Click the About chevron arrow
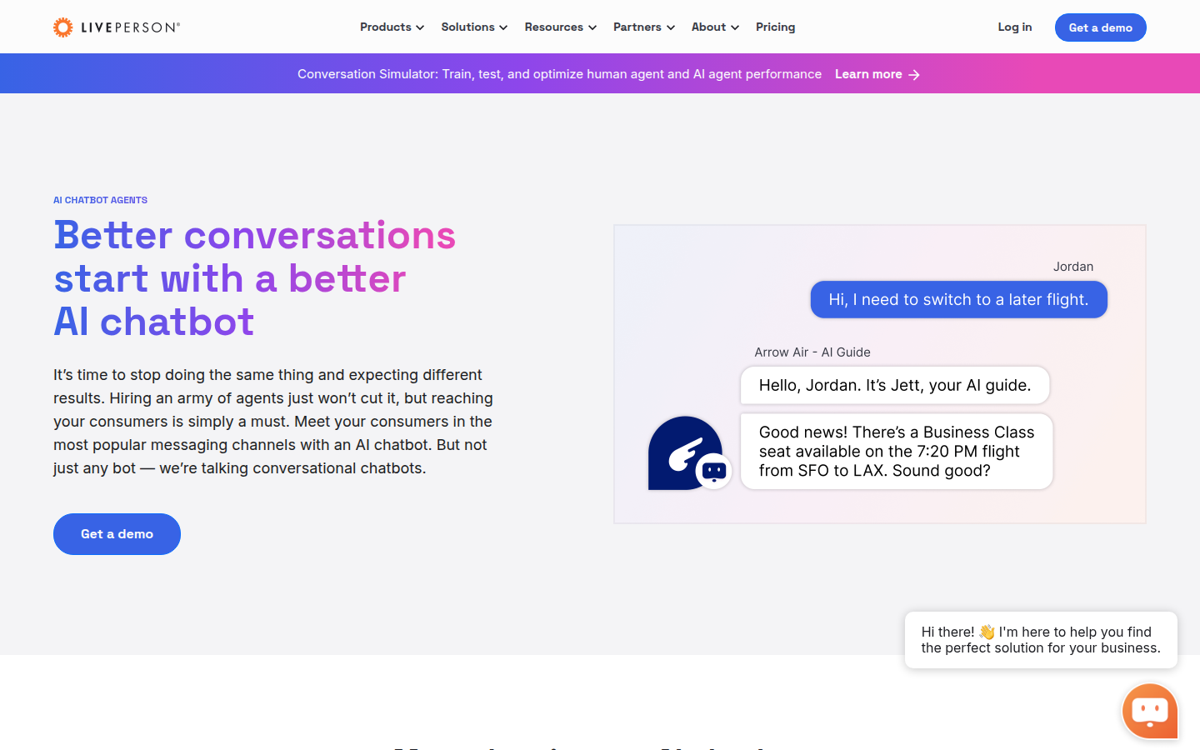 (735, 27)
